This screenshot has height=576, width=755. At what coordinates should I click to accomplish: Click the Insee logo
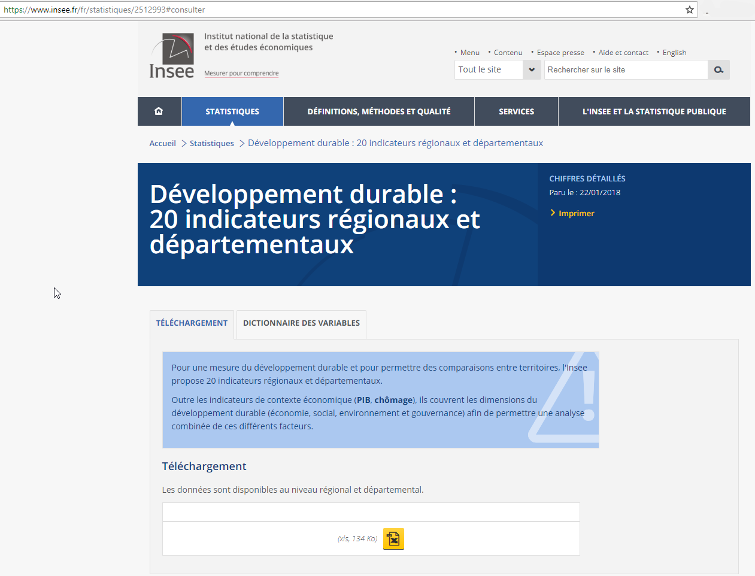(172, 56)
